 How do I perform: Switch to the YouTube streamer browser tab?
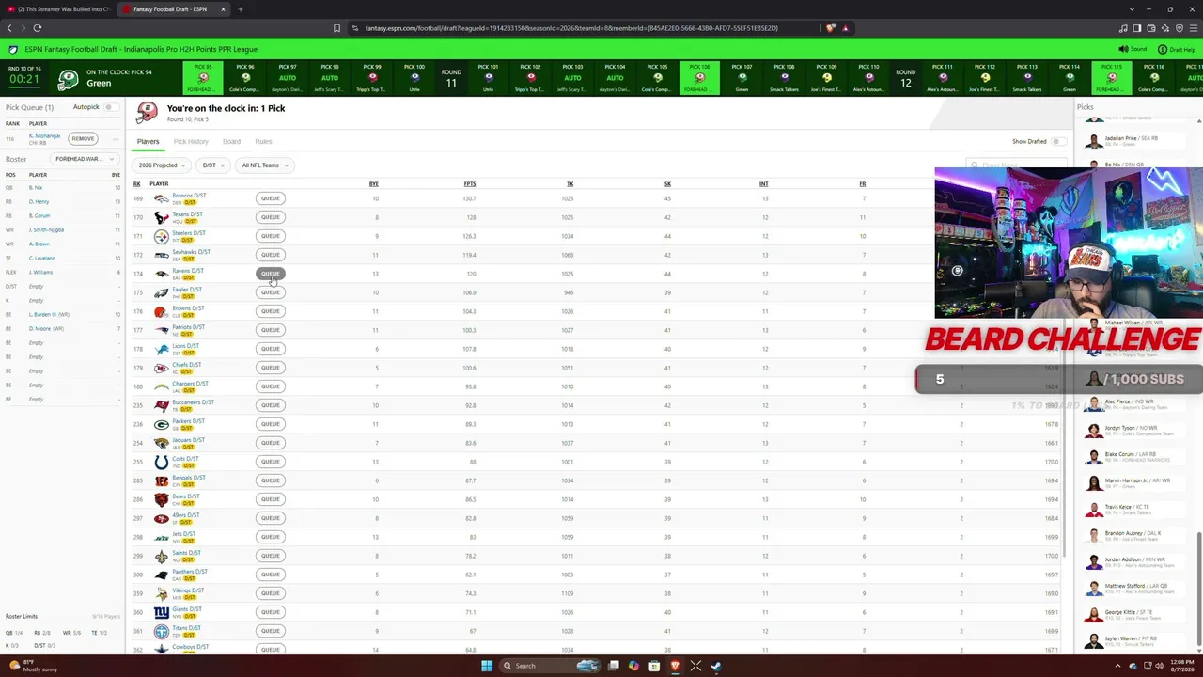point(58,9)
